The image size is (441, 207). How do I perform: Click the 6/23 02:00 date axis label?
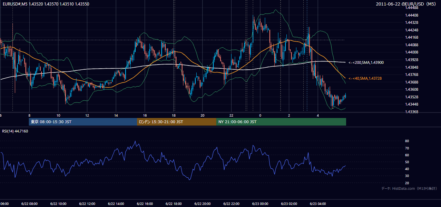point(289,204)
